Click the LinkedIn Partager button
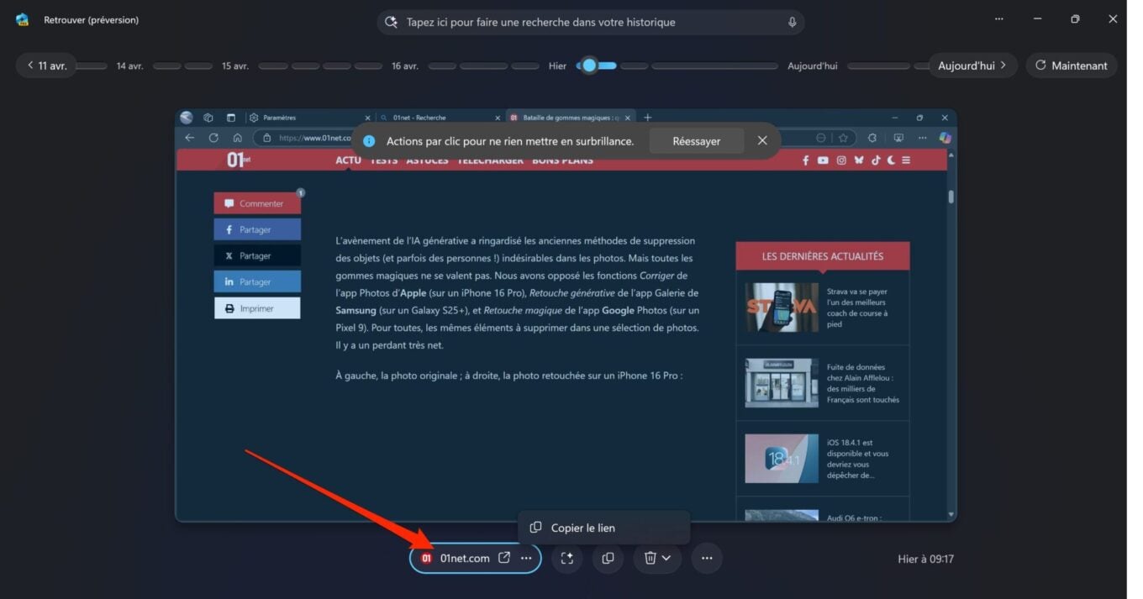1143x599 pixels. tap(257, 281)
